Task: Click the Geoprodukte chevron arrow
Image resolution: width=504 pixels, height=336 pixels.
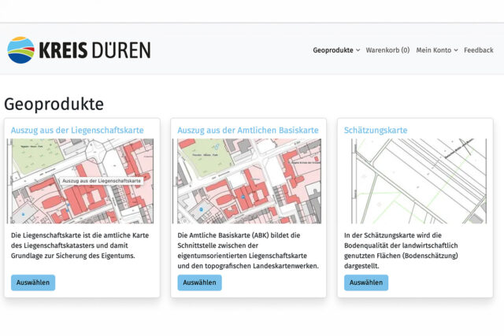Action: coord(358,50)
